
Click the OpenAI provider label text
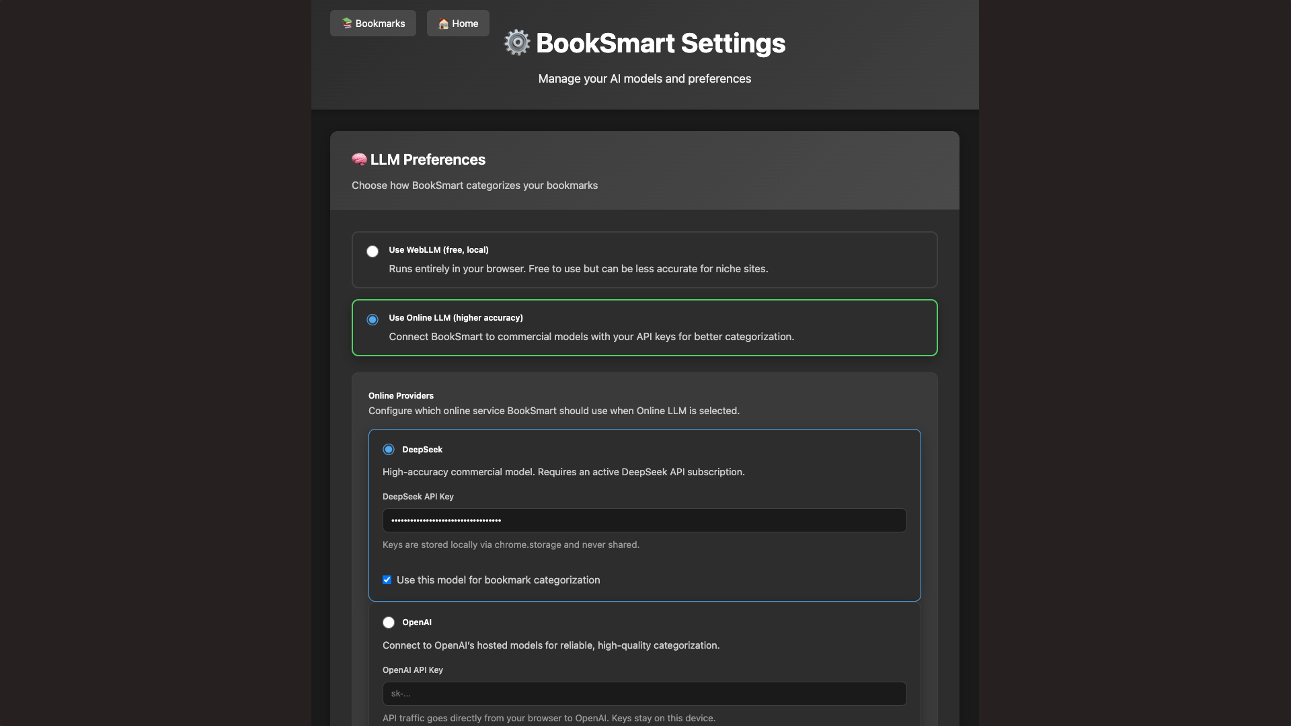(417, 622)
